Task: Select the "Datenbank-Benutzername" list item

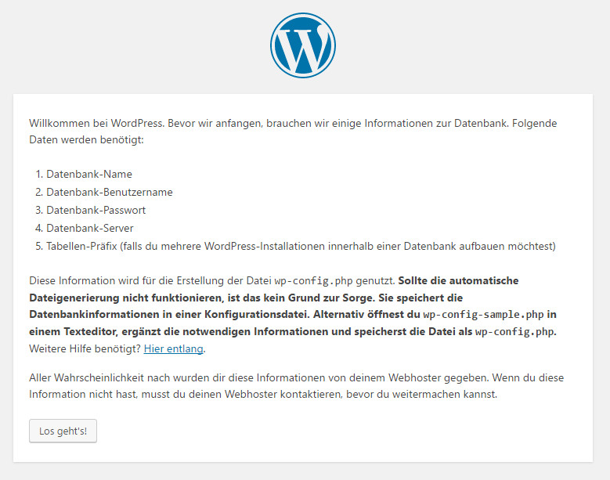Action: [110, 192]
